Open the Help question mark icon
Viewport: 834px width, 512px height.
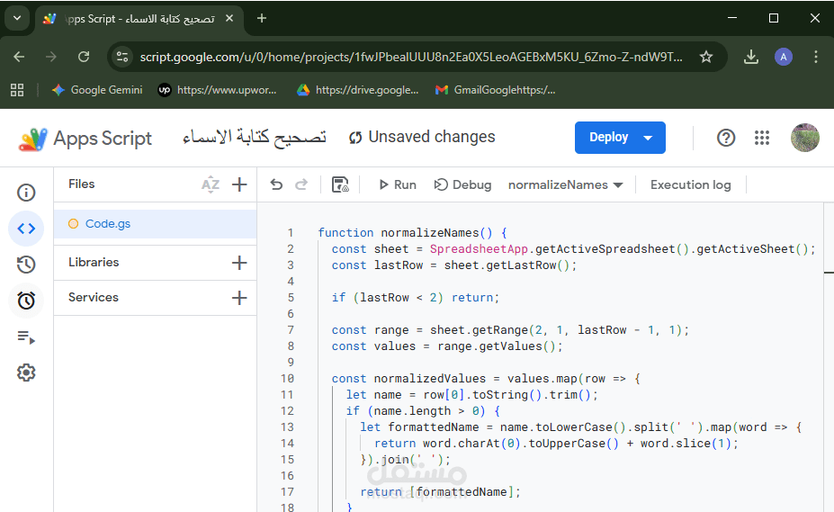pos(726,138)
